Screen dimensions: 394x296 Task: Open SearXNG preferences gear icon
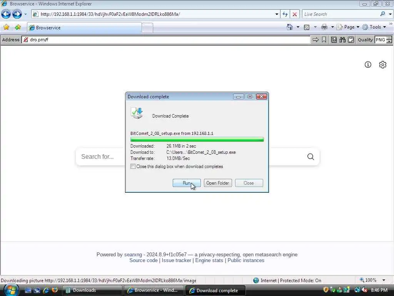(x=382, y=65)
